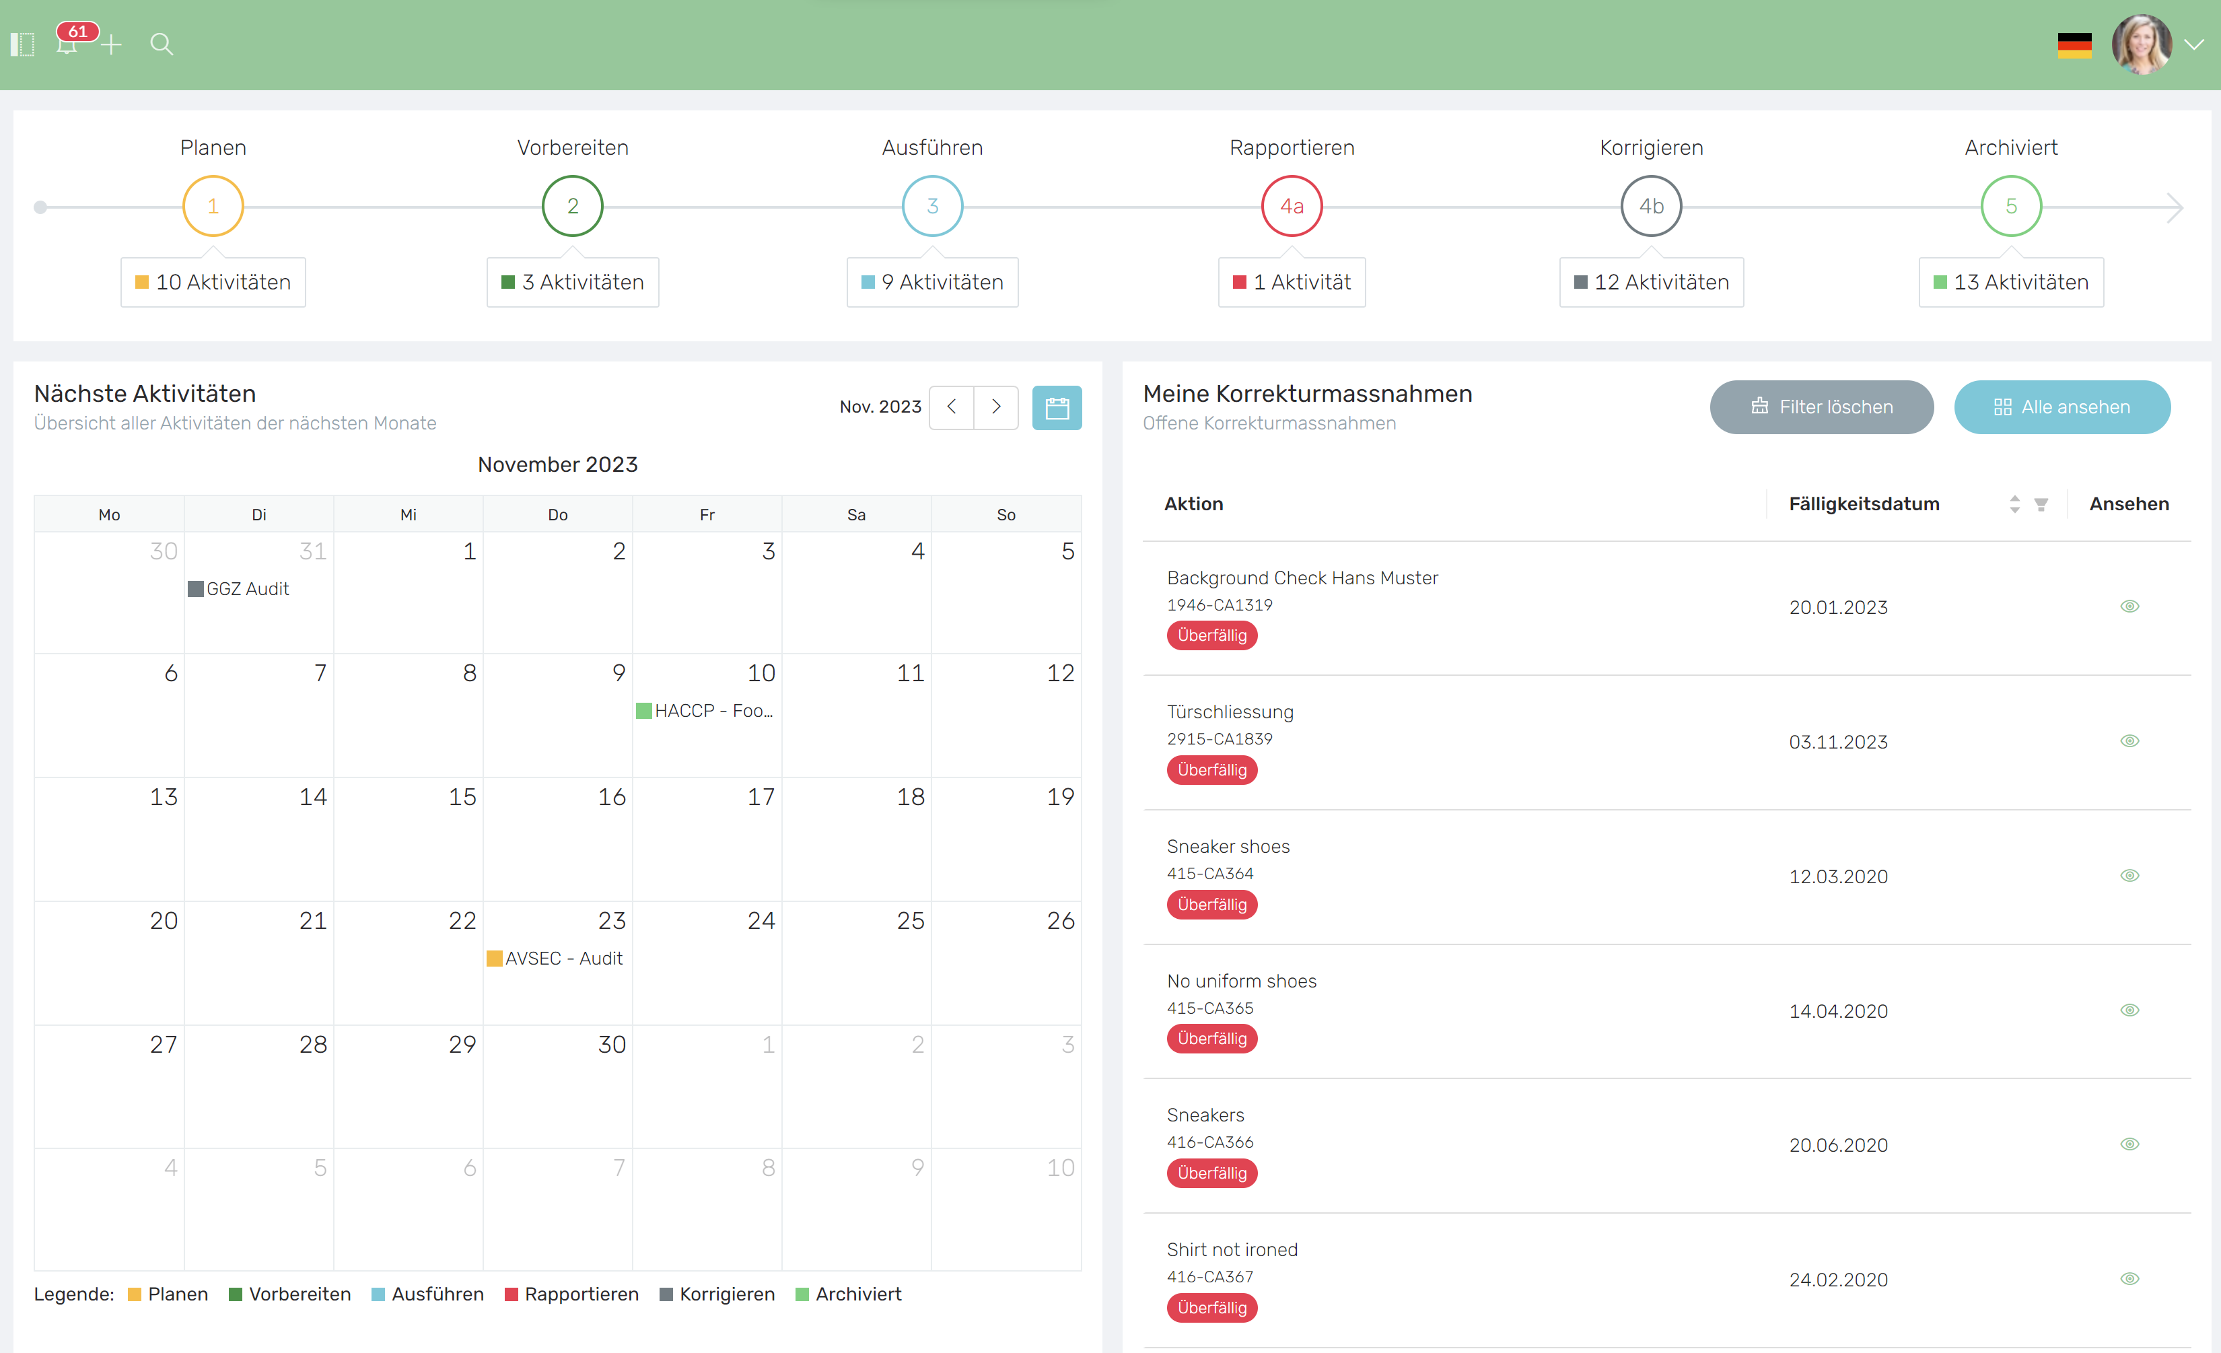
Task: View Türschliessung via eye icon
Action: (x=2129, y=741)
